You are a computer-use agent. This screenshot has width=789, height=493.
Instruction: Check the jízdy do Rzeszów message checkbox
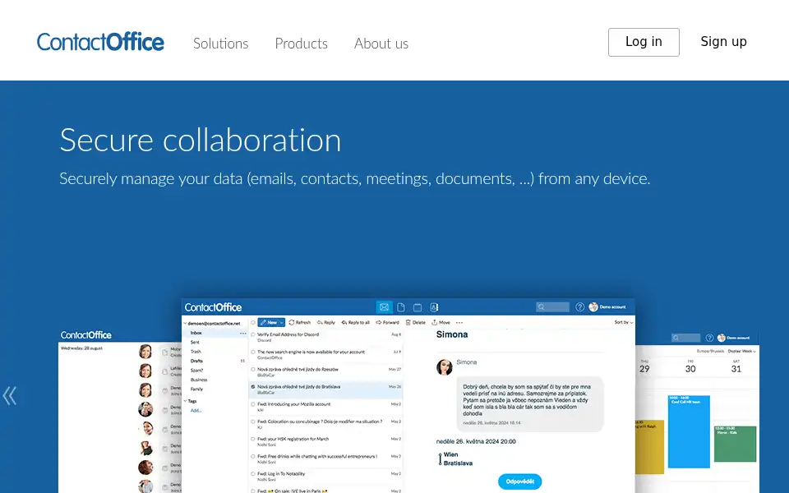253,369
